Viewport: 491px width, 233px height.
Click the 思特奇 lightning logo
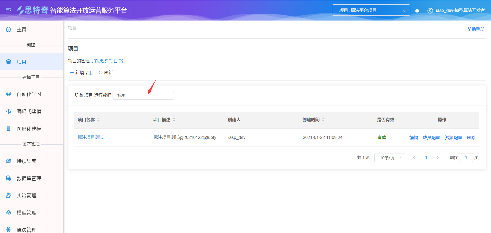click(33, 10)
